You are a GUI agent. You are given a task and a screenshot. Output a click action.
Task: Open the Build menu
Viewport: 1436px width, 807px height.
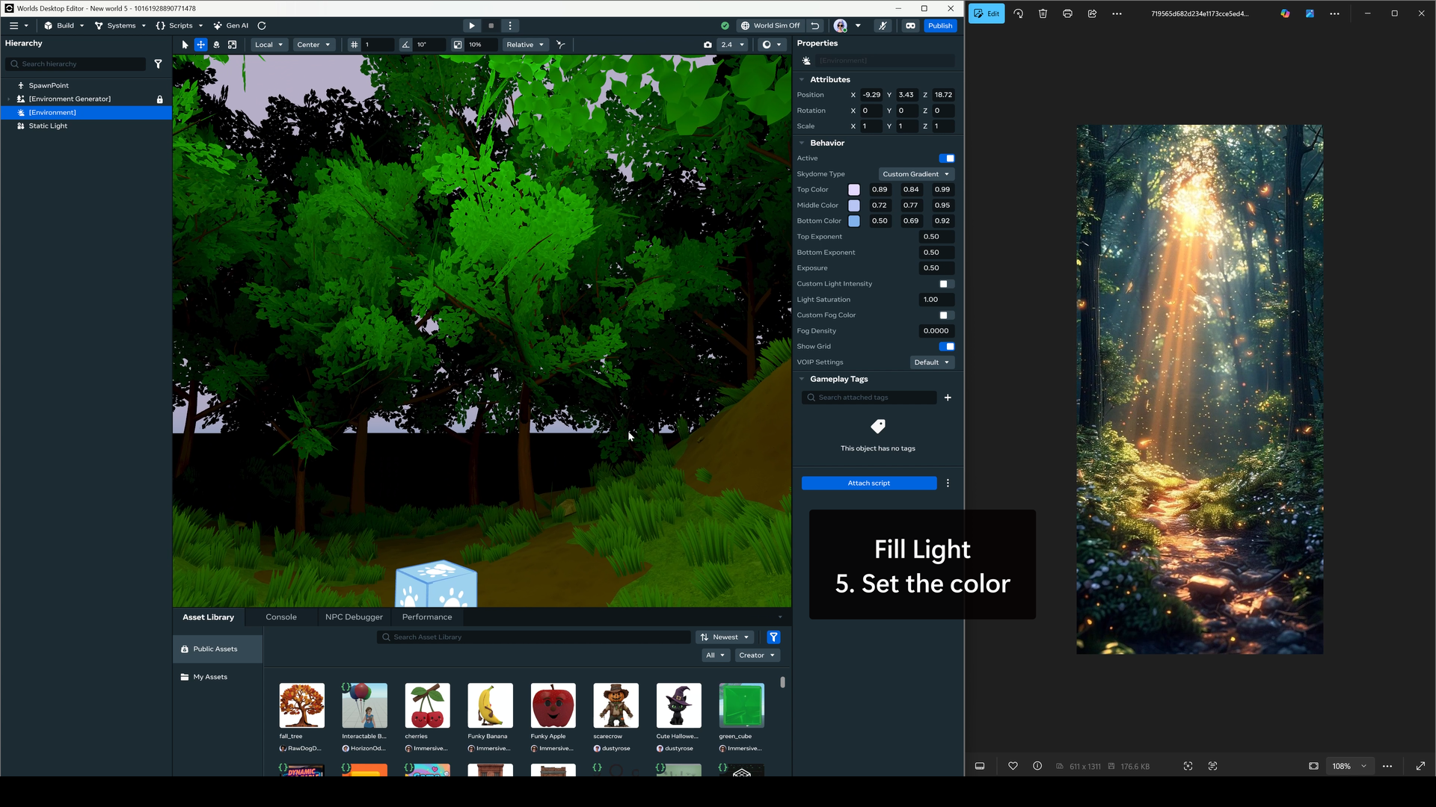(x=64, y=25)
